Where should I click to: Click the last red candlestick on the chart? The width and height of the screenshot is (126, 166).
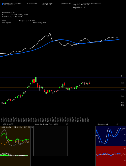click(89, 83)
